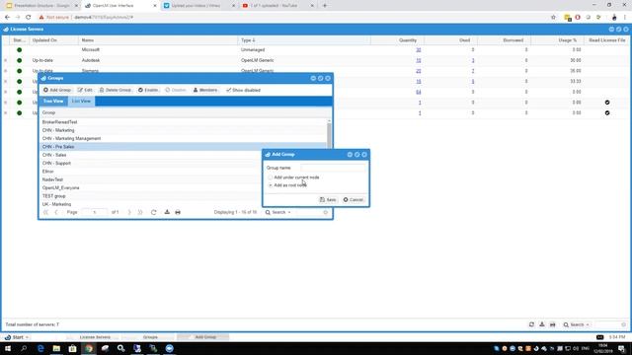Screen dimensions: 632x355
Task: Switch to License Servers in the bottom window bar
Action: tap(95, 337)
